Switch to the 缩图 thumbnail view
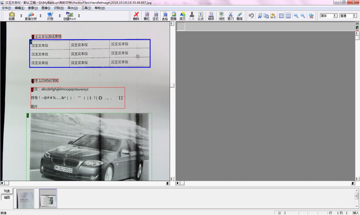360x215 pixels. pyautogui.click(x=7, y=197)
